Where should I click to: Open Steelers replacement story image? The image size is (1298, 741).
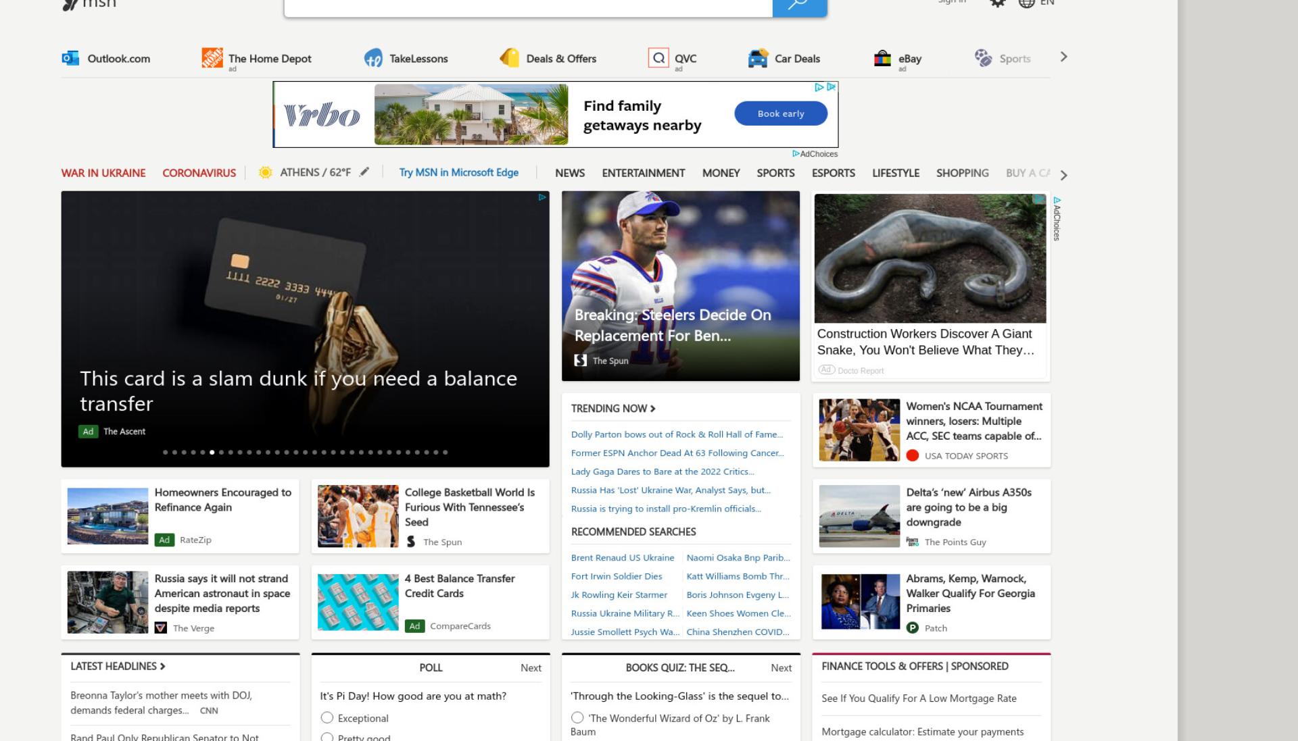point(680,286)
